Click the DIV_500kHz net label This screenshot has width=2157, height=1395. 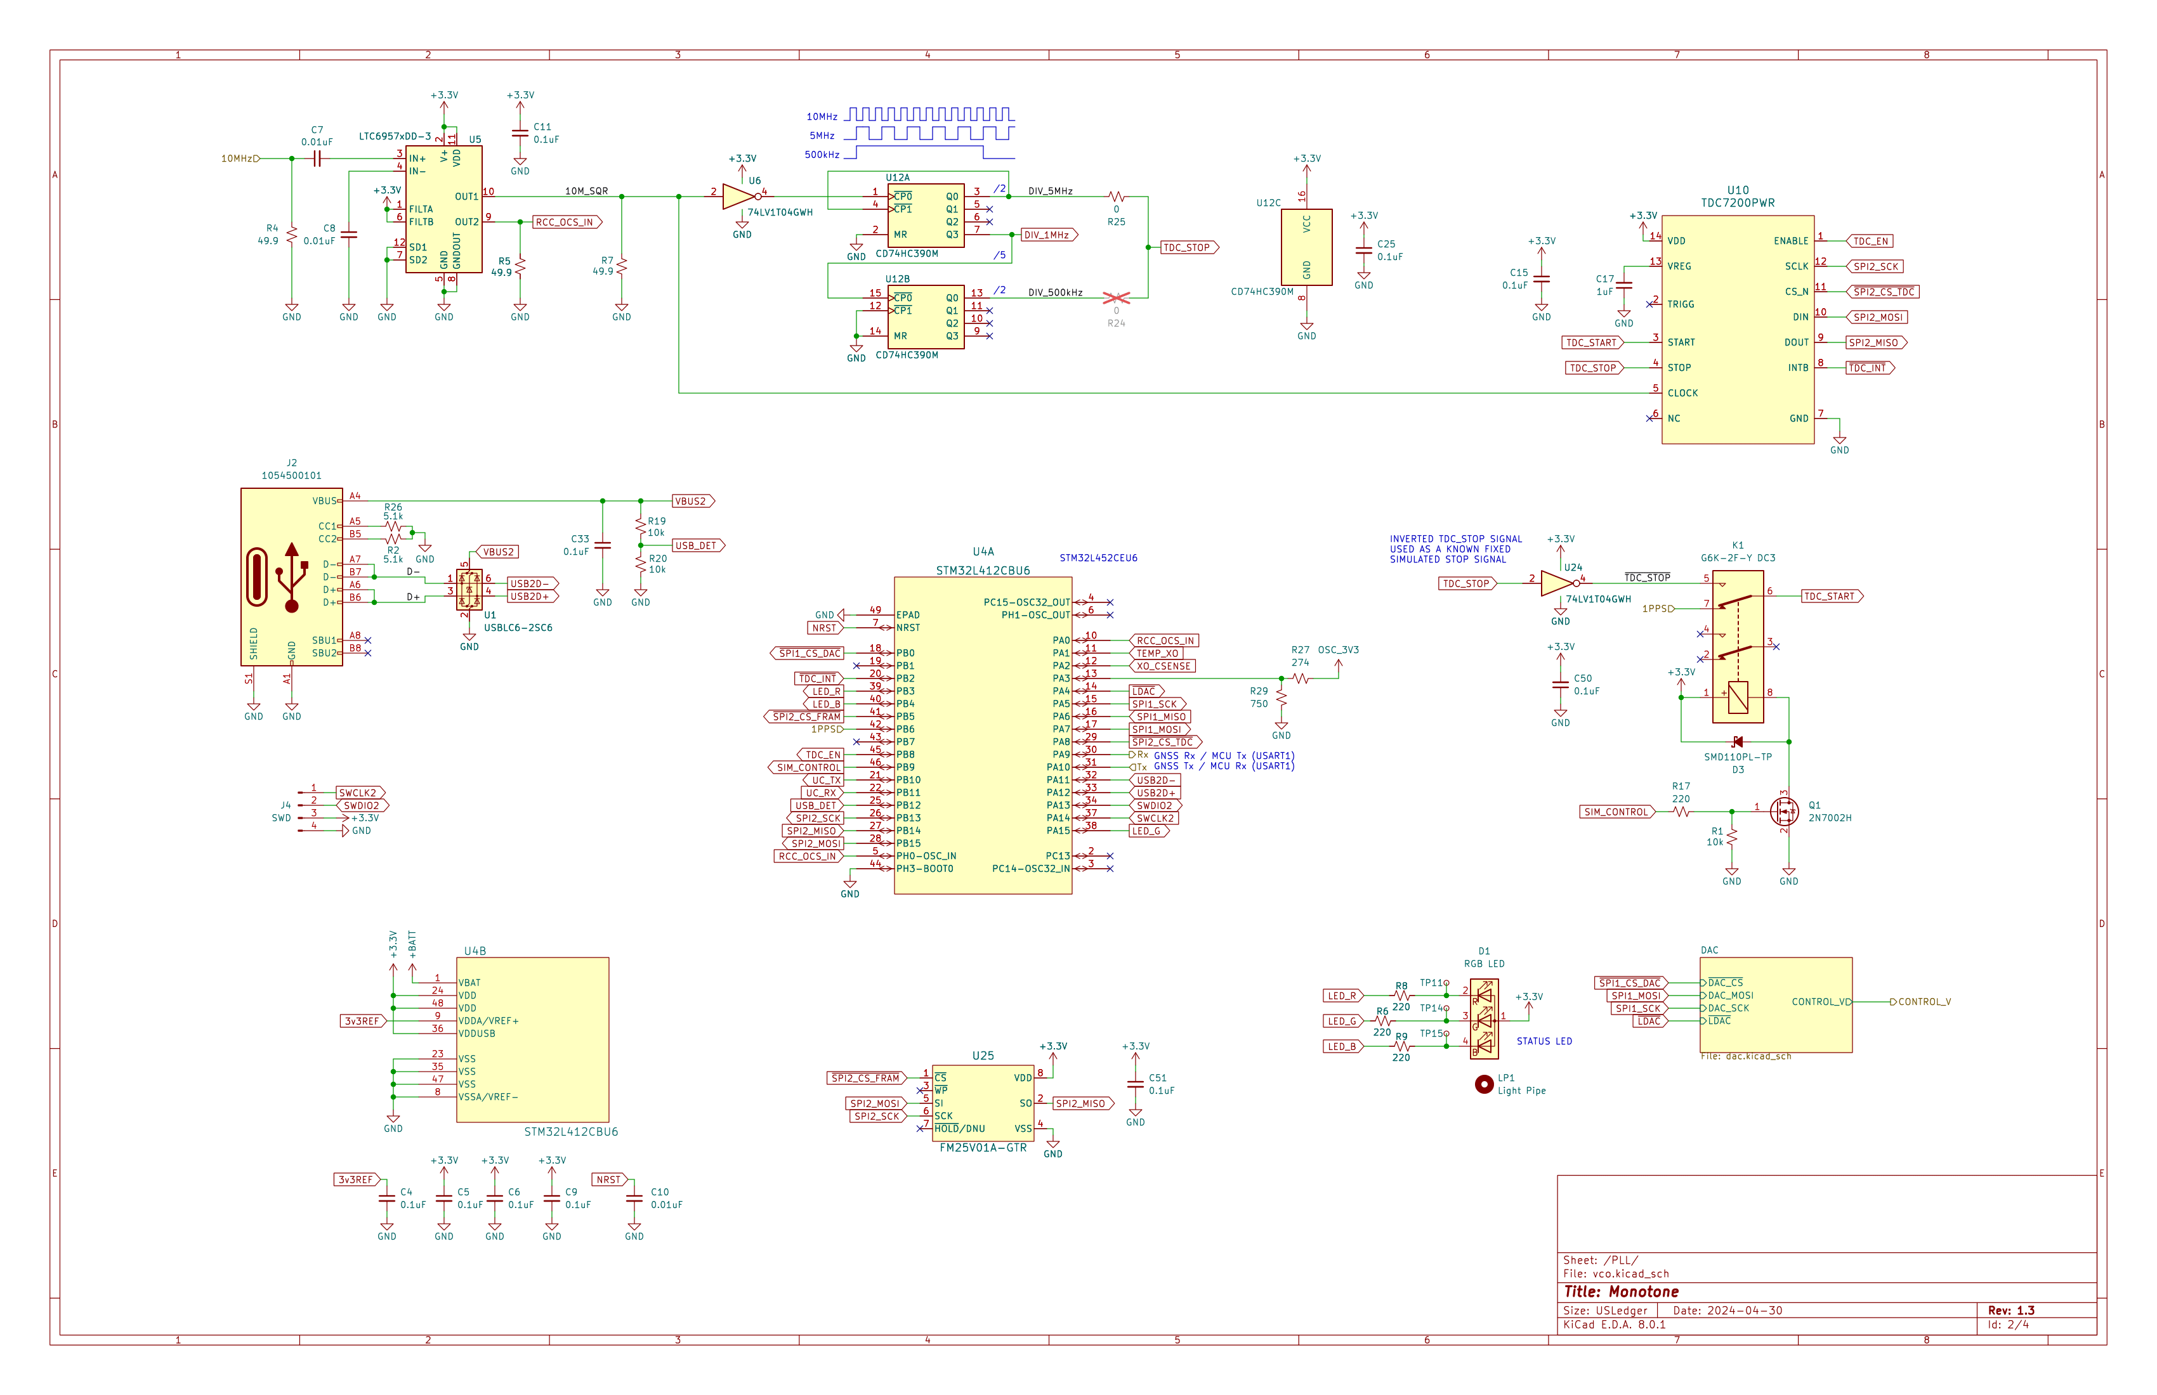pos(1055,292)
